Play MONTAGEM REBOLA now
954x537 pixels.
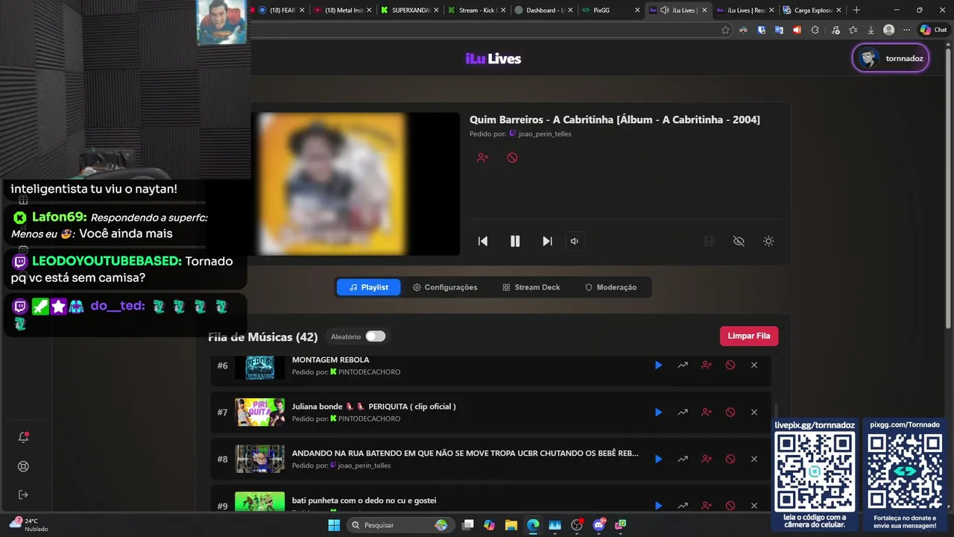point(658,365)
